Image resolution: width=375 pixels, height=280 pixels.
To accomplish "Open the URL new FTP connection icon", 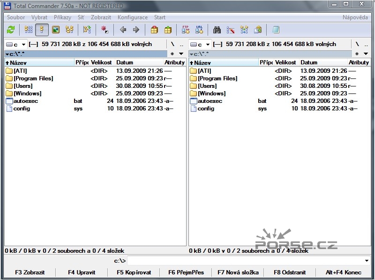I will click(199, 30).
